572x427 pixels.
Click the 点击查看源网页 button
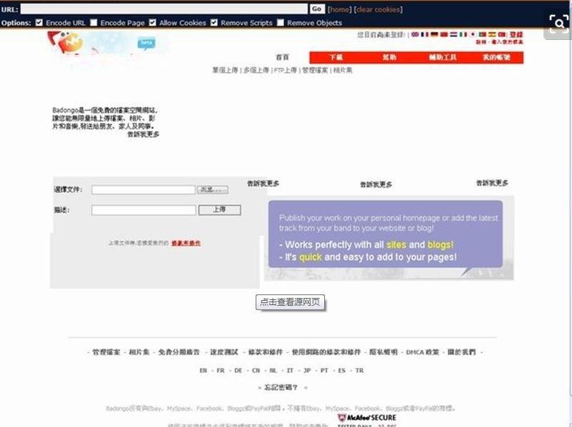290,302
